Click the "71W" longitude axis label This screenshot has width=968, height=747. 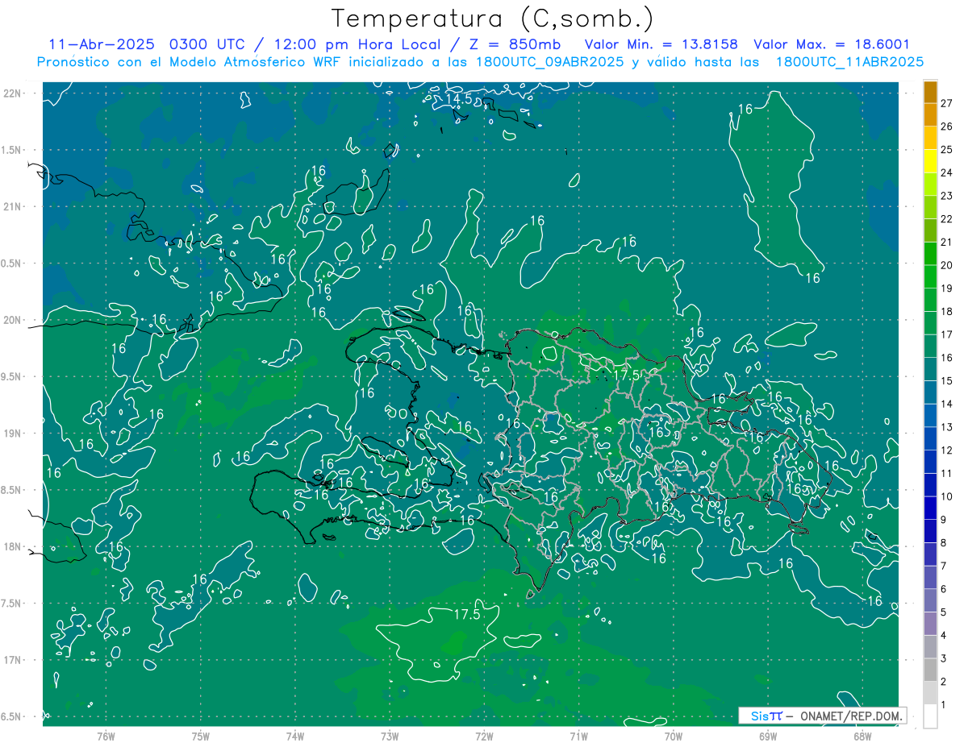click(578, 736)
